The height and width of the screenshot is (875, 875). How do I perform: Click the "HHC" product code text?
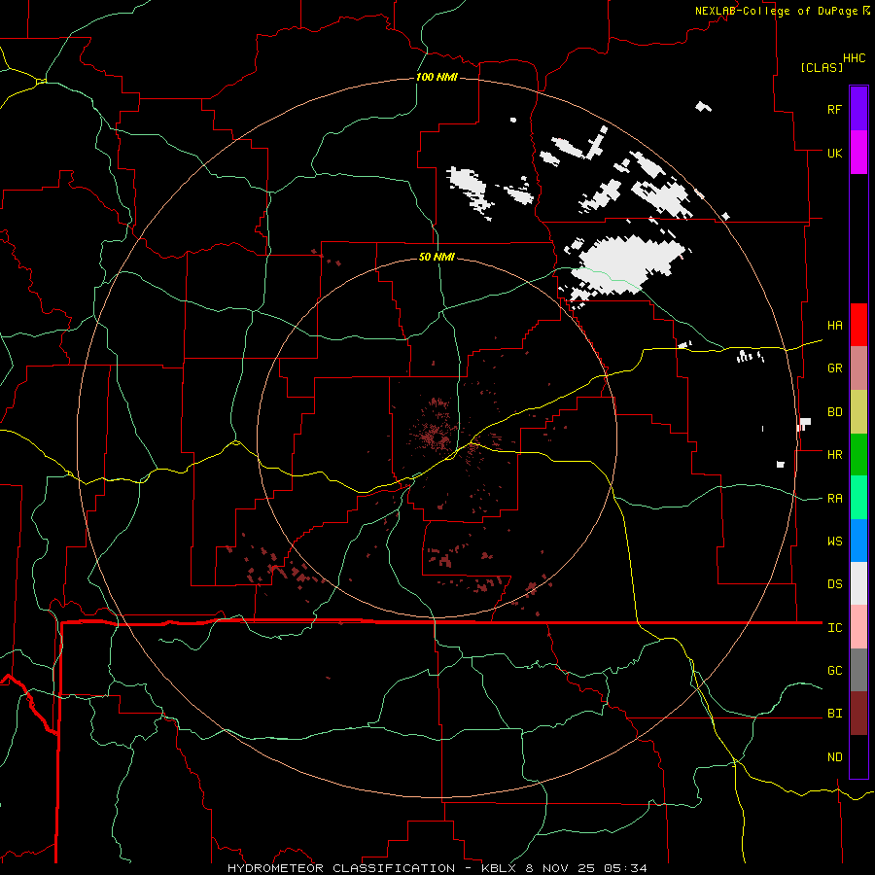pos(854,58)
